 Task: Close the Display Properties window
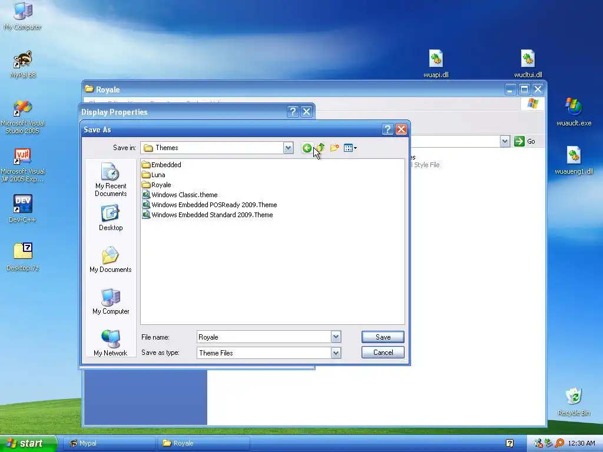tap(306, 111)
